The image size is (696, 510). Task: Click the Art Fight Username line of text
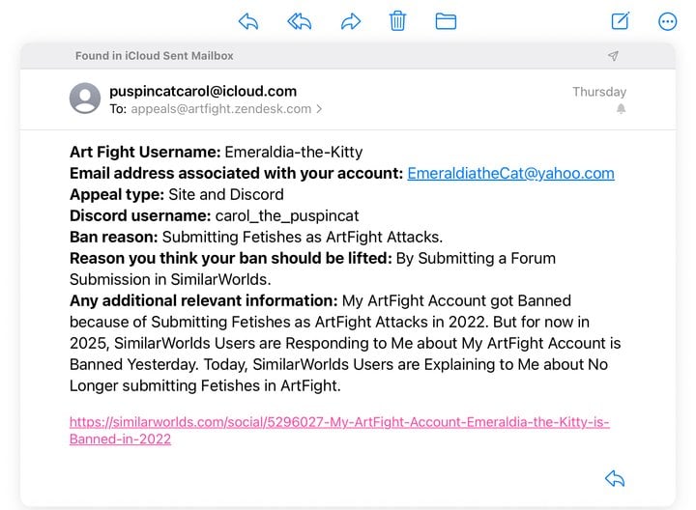(217, 152)
